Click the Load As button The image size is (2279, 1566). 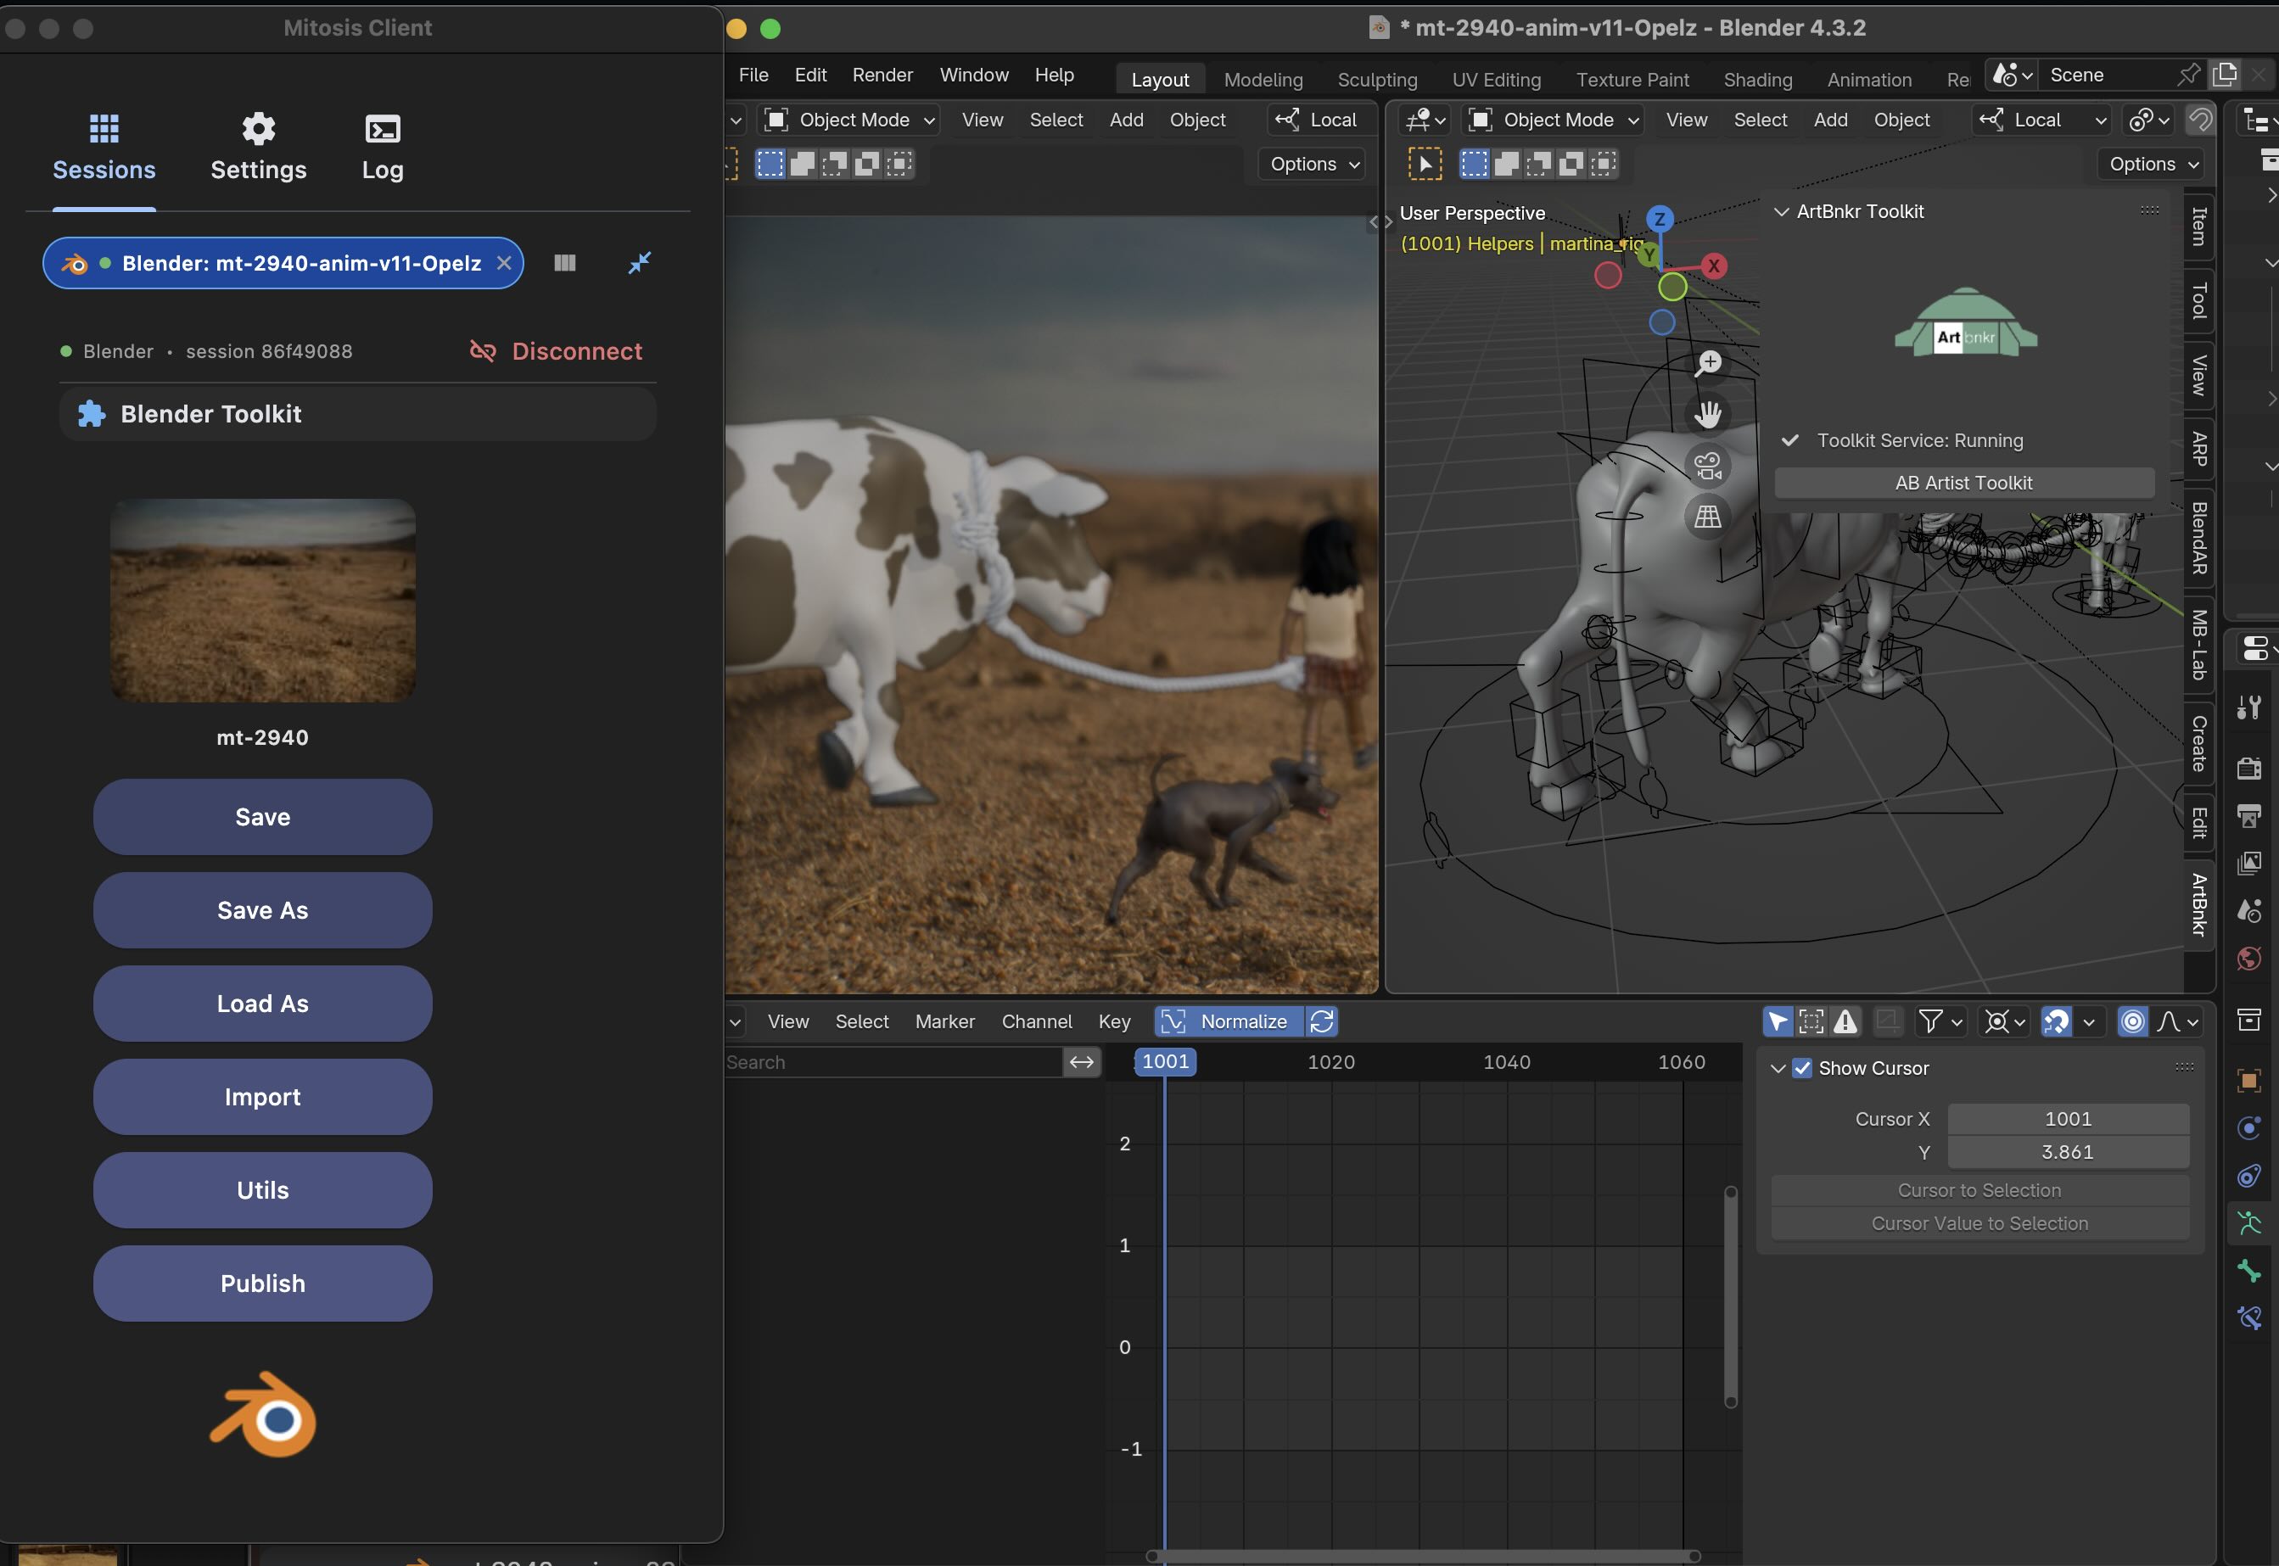pyautogui.click(x=263, y=1004)
